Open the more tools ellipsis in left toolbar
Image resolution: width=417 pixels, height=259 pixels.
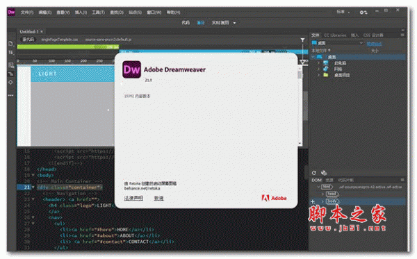tap(10, 95)
